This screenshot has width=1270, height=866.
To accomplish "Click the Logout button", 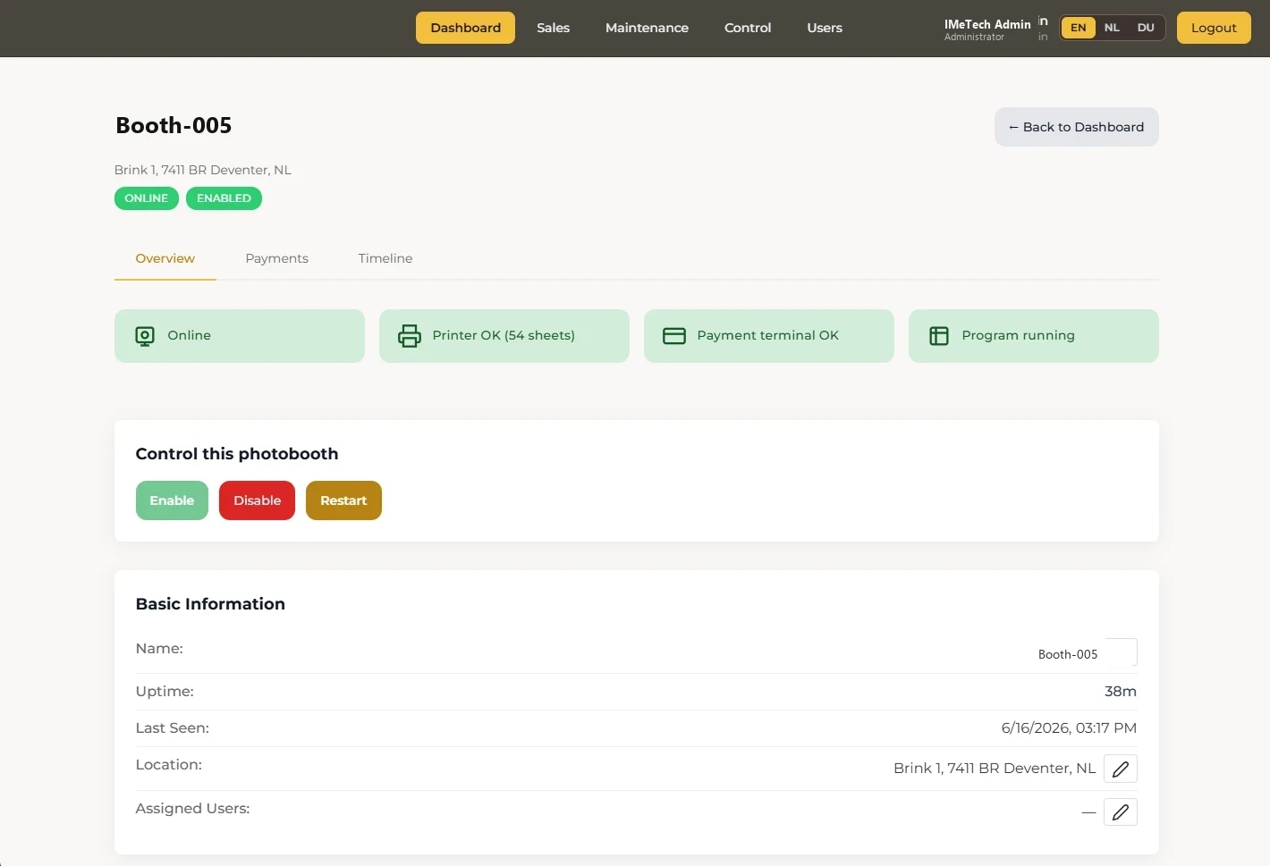I will coord(1214,28).
